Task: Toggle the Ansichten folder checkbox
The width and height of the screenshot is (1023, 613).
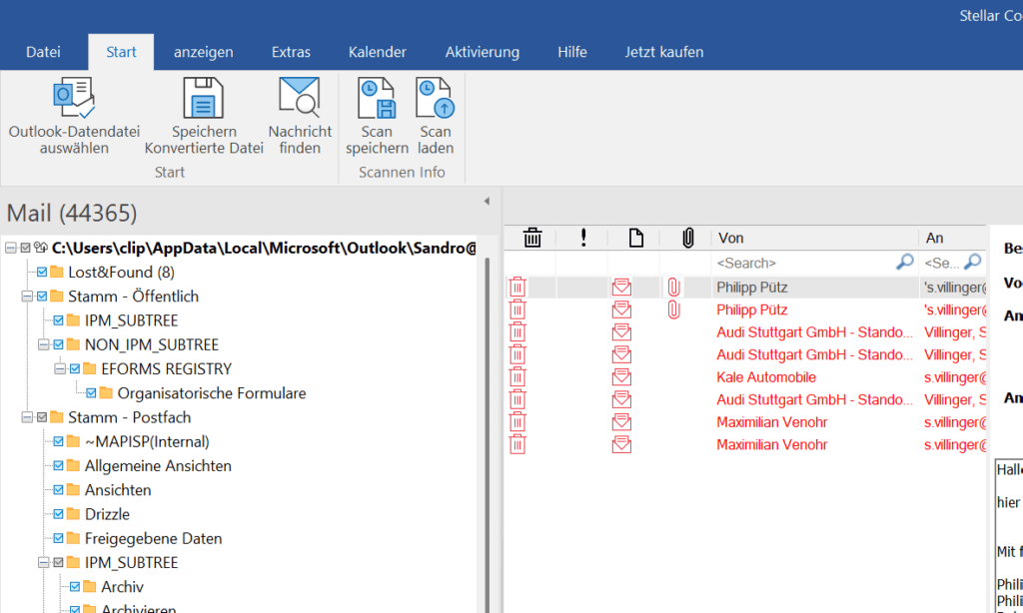Action: 58,490
